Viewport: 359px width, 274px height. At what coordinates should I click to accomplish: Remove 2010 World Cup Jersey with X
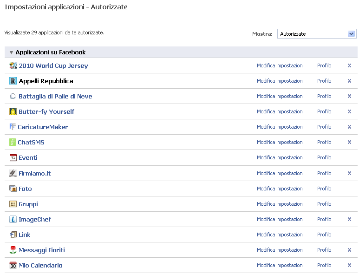tap(349, 65)
